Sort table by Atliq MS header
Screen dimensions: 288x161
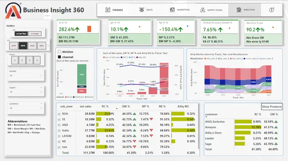click(x=183, y=106)
